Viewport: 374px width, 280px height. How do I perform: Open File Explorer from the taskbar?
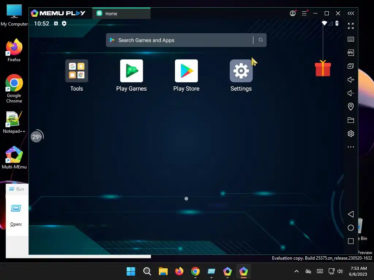click(x=163, y=271)
